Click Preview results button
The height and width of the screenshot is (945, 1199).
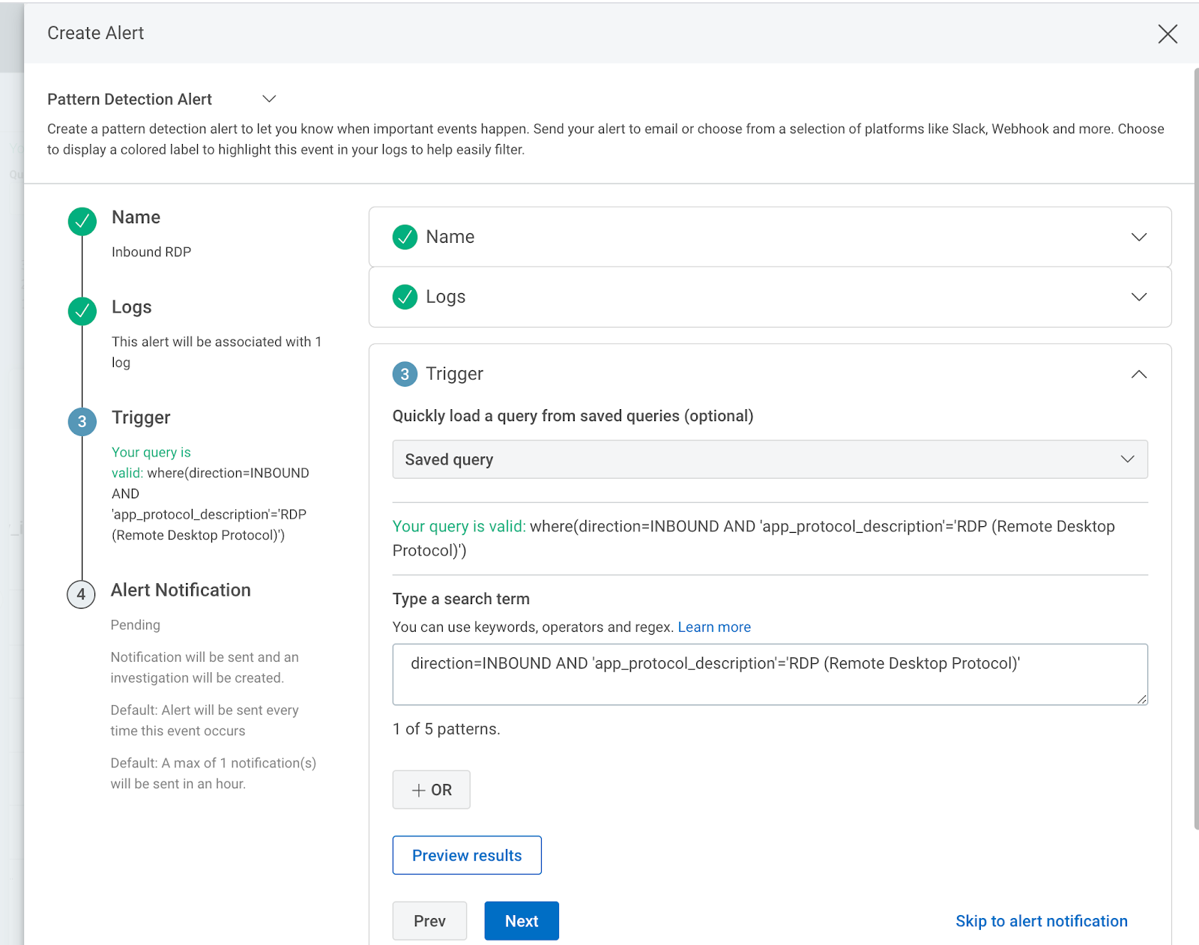[x=467, y=855]
